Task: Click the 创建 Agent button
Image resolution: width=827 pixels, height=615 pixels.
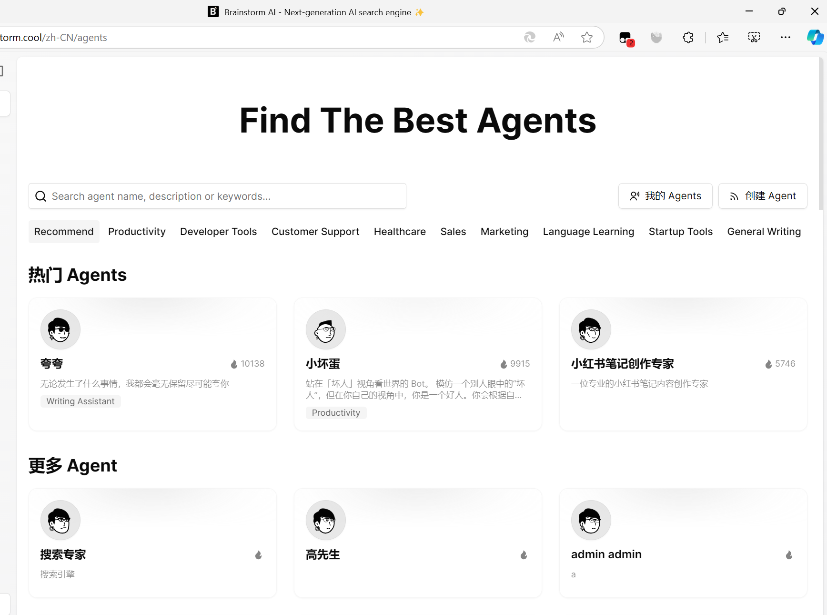Action: pos(763,196)
